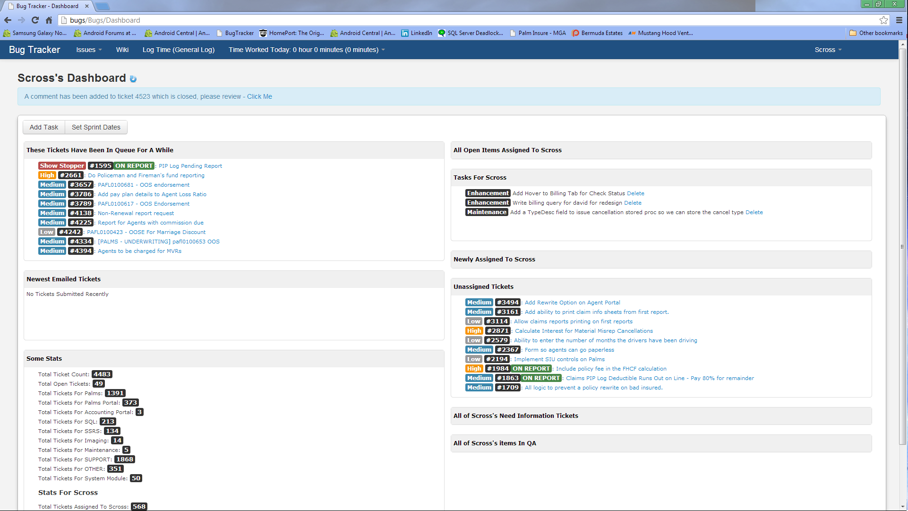
Task: Open Other bookmarks folder
Action: pos(876,33)
